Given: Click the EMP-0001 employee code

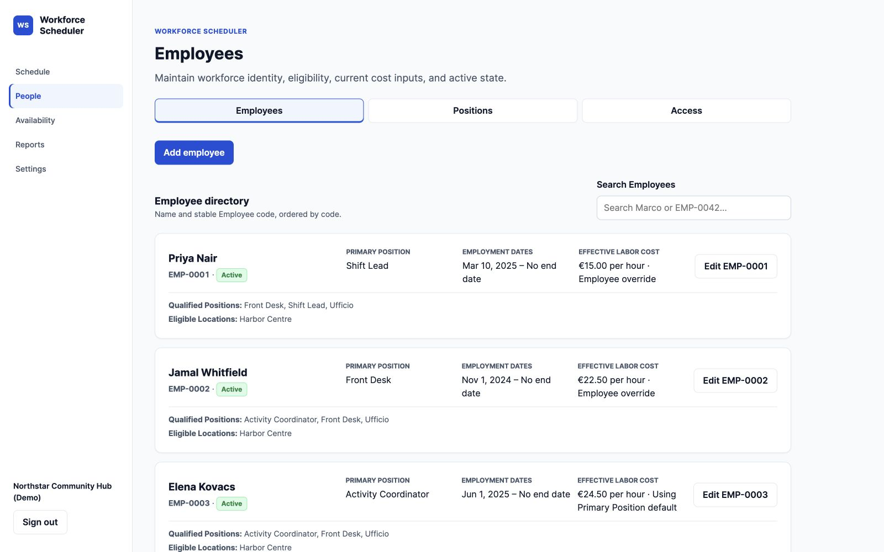Looking at the screenshot, I should [x=189, y=274].
